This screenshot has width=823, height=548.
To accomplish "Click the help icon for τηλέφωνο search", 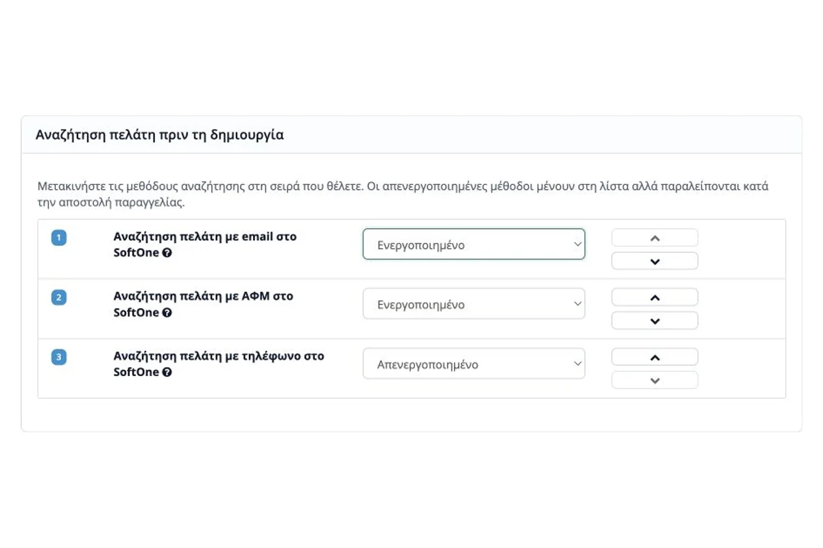I will coord(167,373).
